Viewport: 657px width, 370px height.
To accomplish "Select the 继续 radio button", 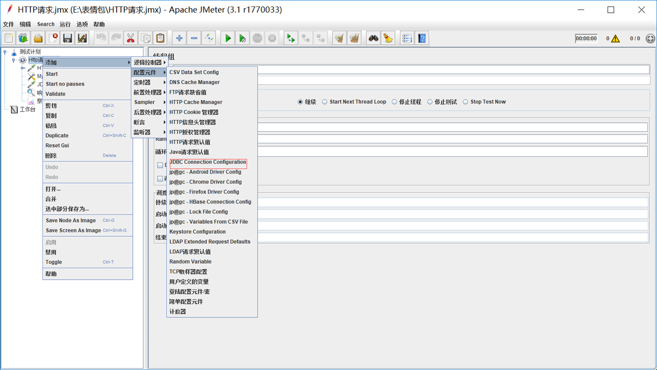I will tap(300, 102).
